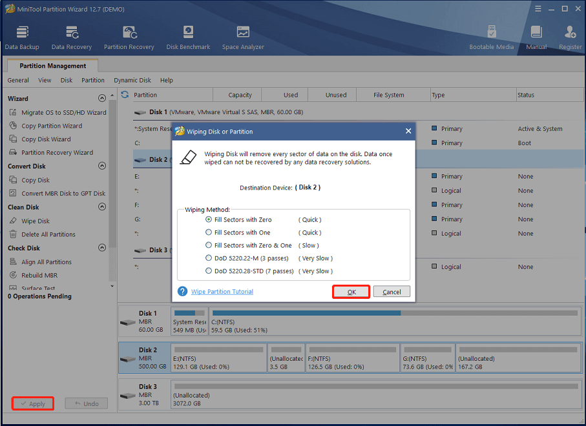The image size is (586, 426).
Task: Click the Apply button
Action: coord(33,403)
